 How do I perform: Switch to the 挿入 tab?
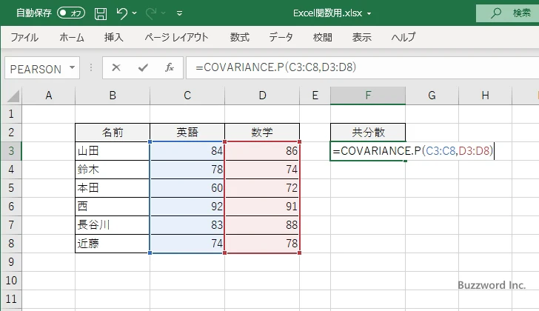pos(114,37)
